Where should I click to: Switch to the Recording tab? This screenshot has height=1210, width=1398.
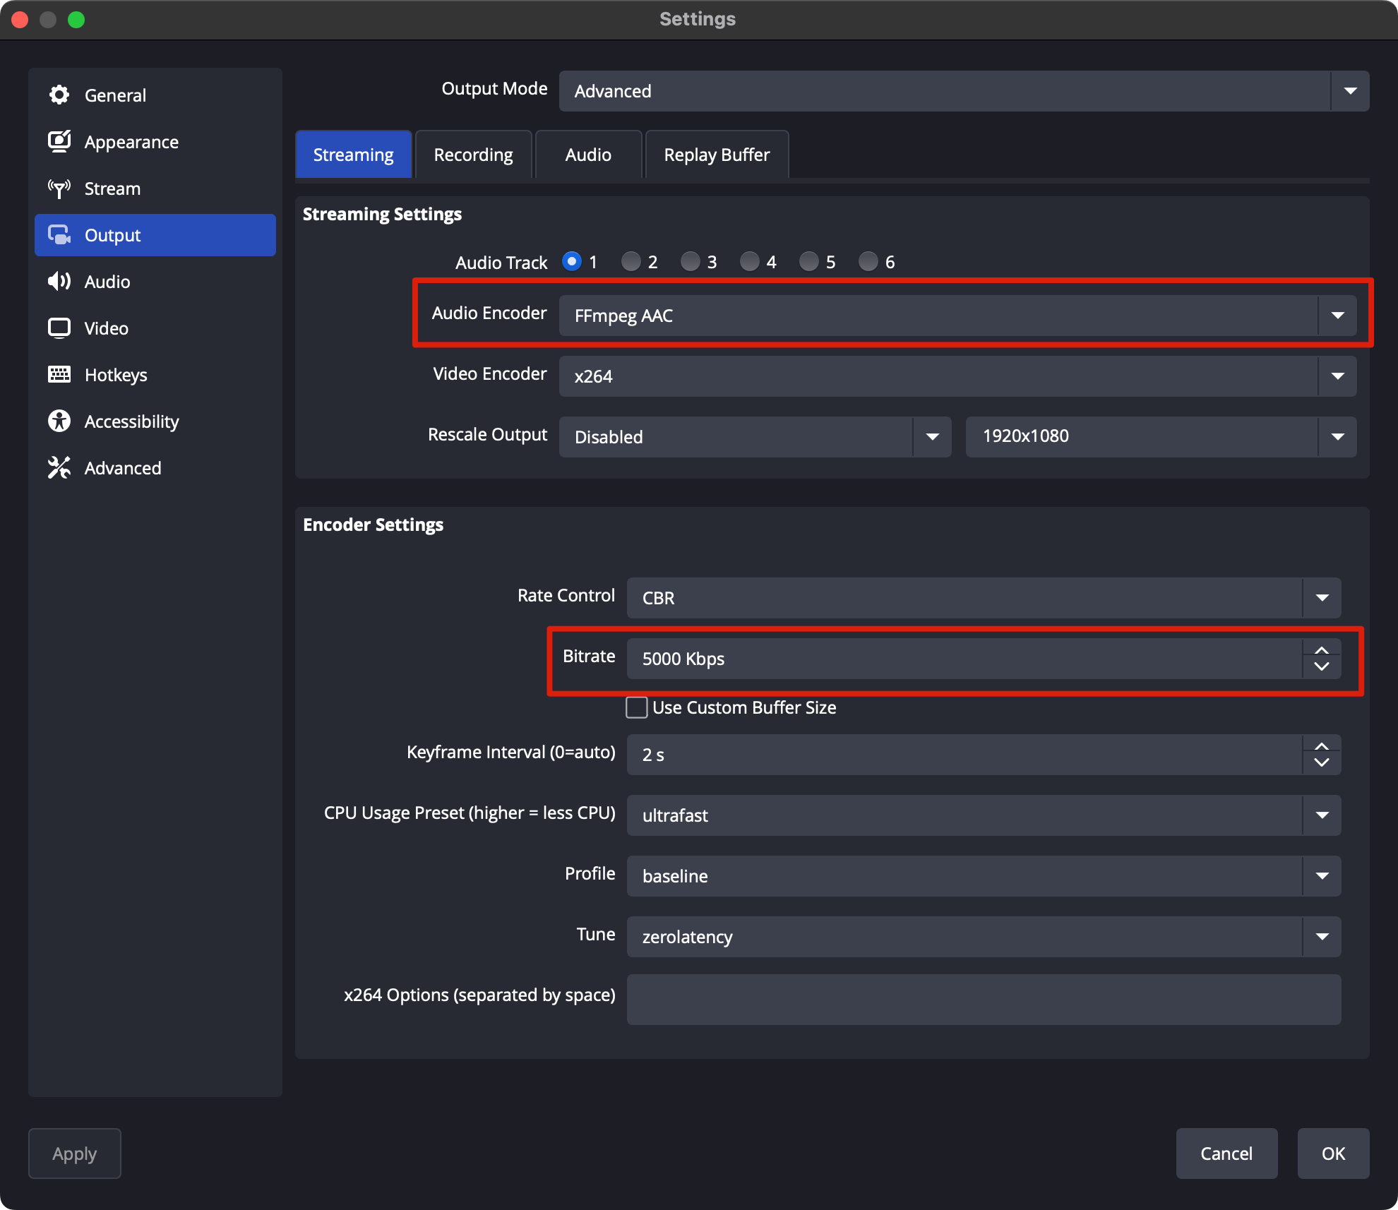(x=473, y=154)
